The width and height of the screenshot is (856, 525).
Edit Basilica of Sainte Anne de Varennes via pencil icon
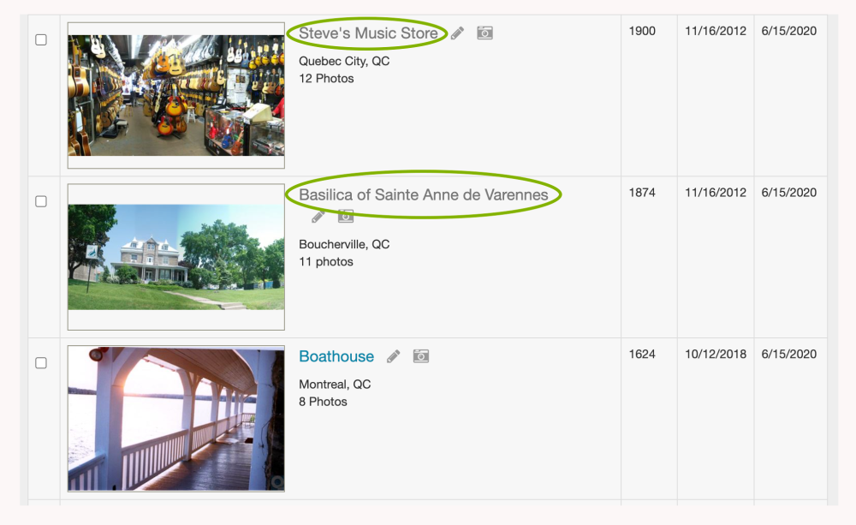(x=318, y=217)
